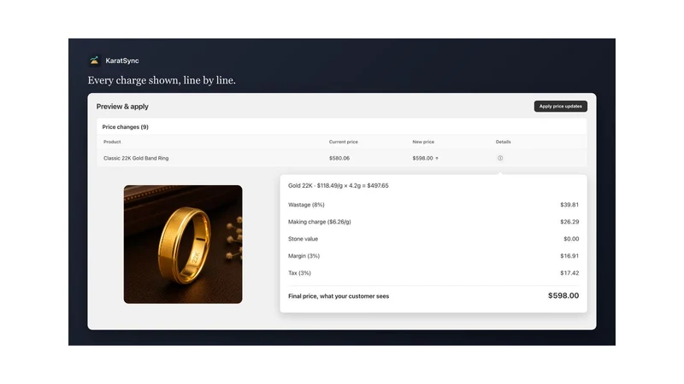684x384 pixels.
Task: Click the Price changes (9) heading
Action: click(125, 127)
